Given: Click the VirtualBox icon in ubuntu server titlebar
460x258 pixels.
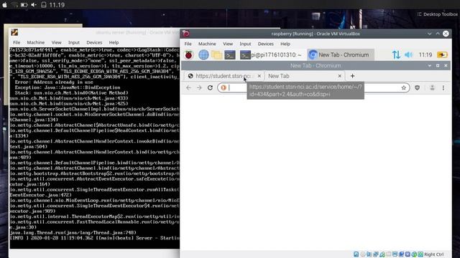Looking at the screenshot, I should click(14, 32).
